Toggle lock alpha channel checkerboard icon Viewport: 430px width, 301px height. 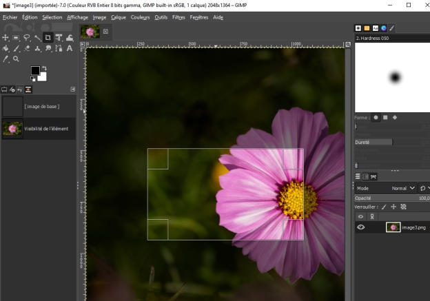coord(403,206)
